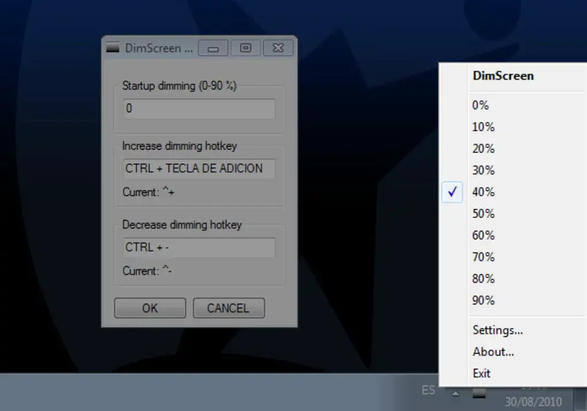Image resolution: width=587 pixels, height=411 pixels.
Task: Click the Show desktop button on the taskbar
Action: tap(580, 399)
